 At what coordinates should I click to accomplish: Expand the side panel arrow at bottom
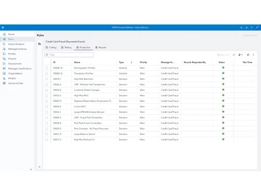point(40,167)
